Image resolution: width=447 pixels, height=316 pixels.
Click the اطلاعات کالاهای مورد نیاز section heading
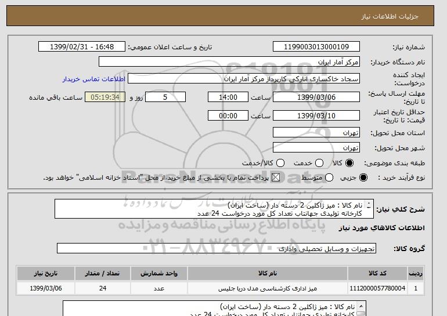(x=382, y=228)
